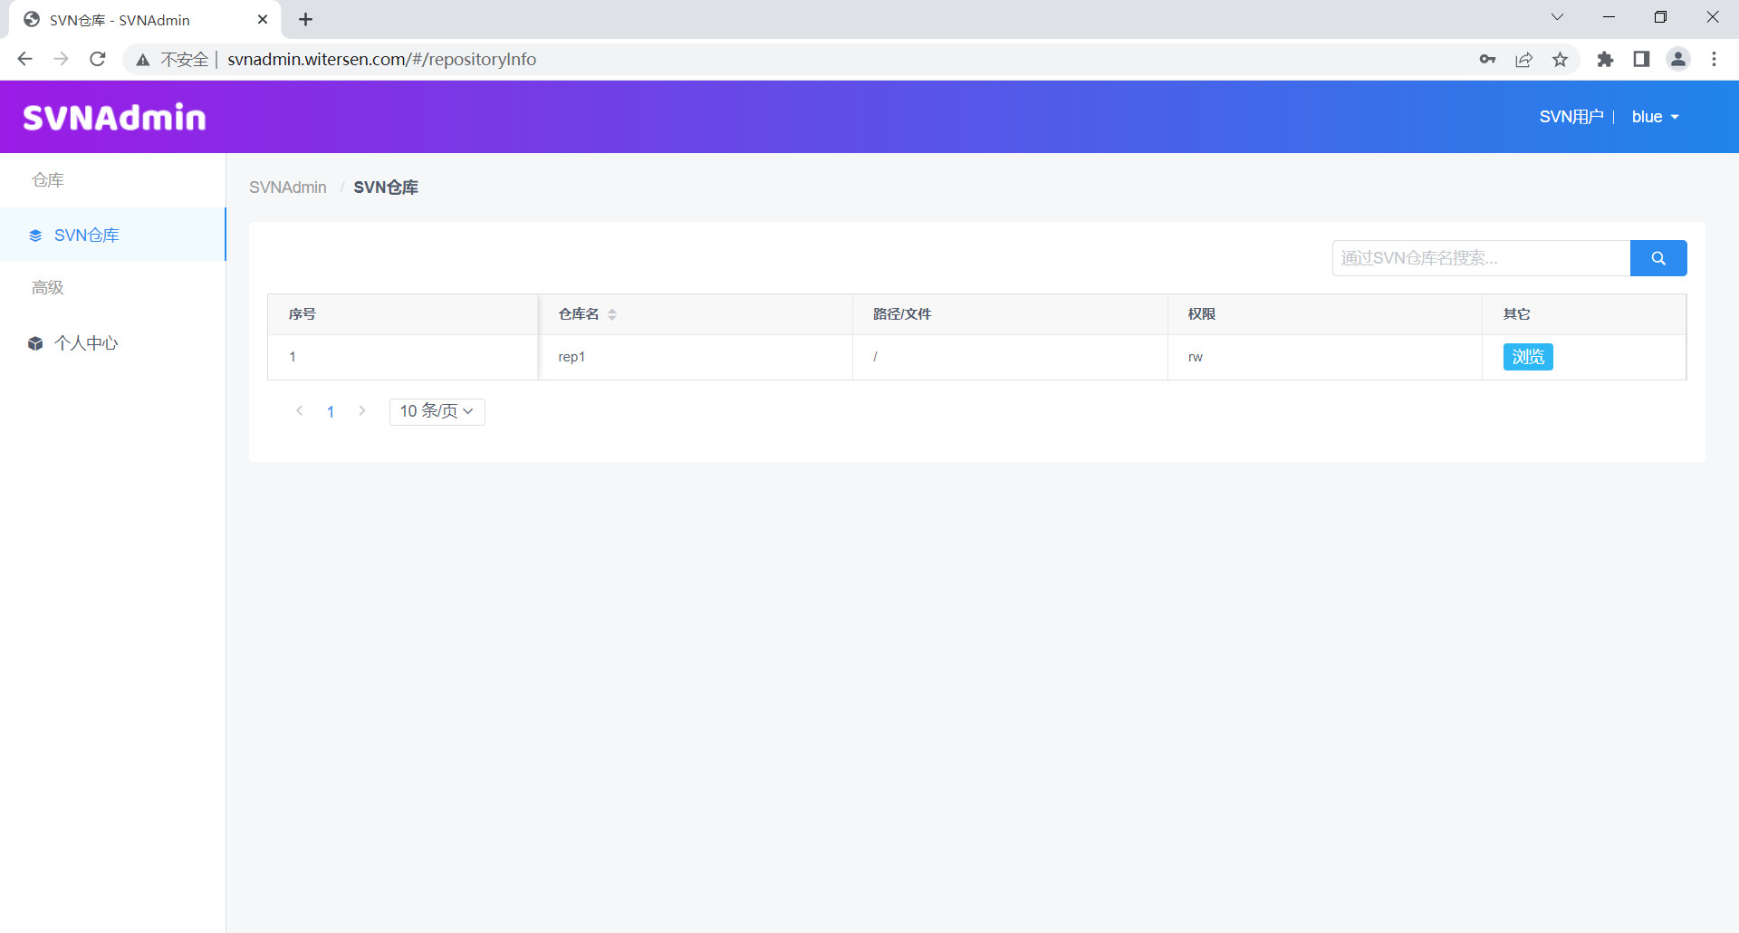Open the browser extensions puzzle icon
The image size is (1739, 933).
click(1605, 59)
